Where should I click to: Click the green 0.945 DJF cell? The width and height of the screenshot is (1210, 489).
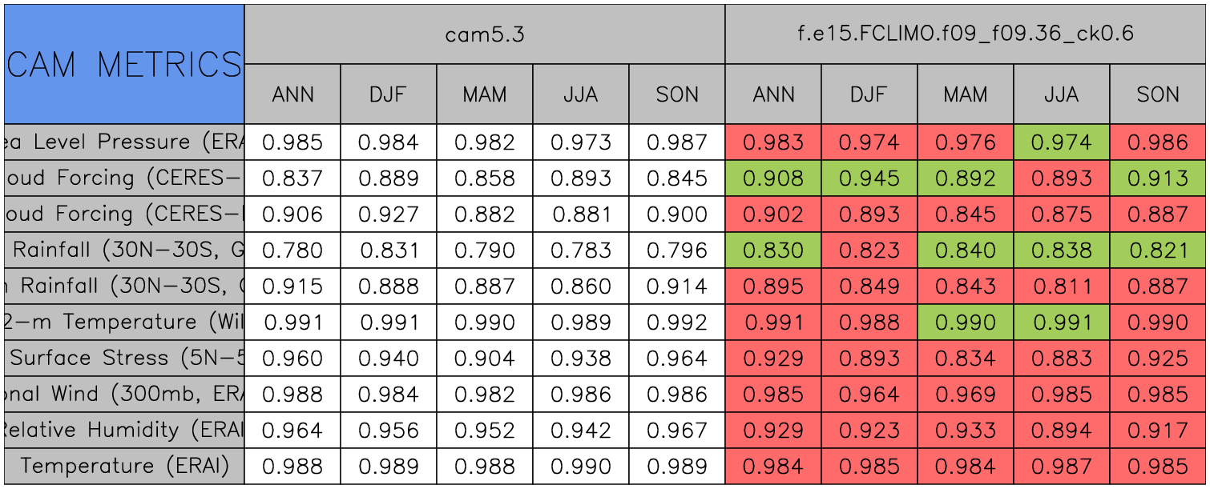click(x=869, y=178)
